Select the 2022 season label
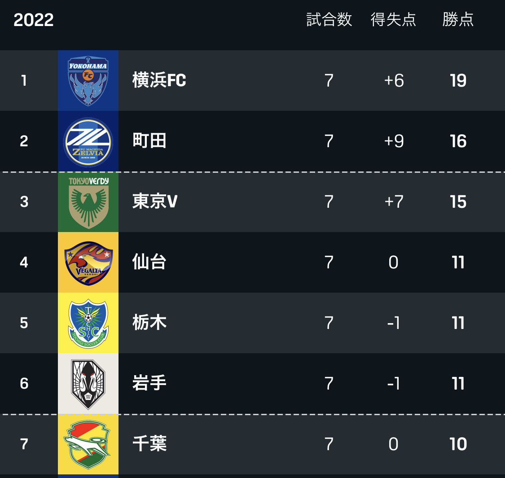Viewport: 505px width, 478px height. tap(34, 20)
